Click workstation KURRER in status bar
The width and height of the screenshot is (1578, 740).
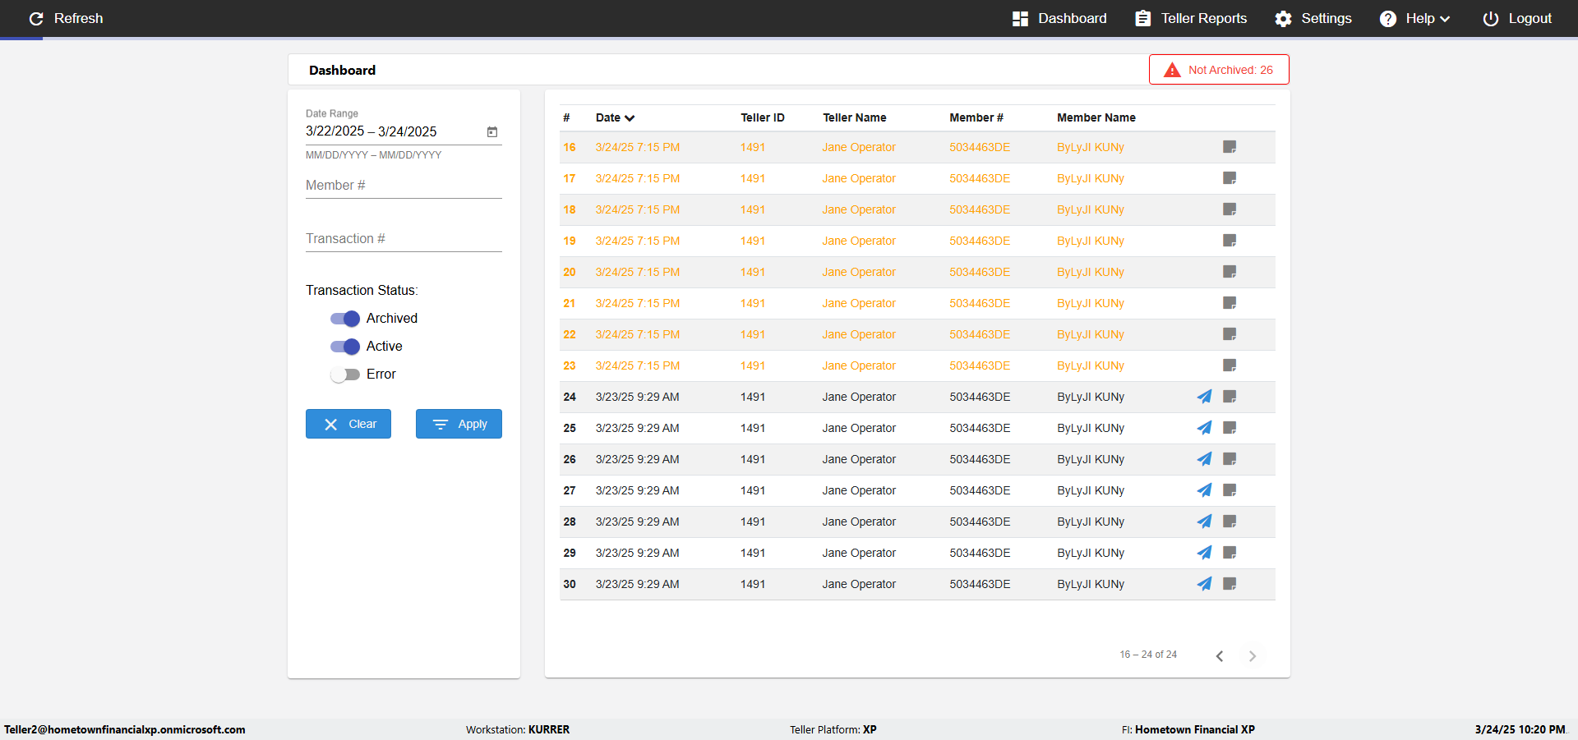(x=549, y=729)
